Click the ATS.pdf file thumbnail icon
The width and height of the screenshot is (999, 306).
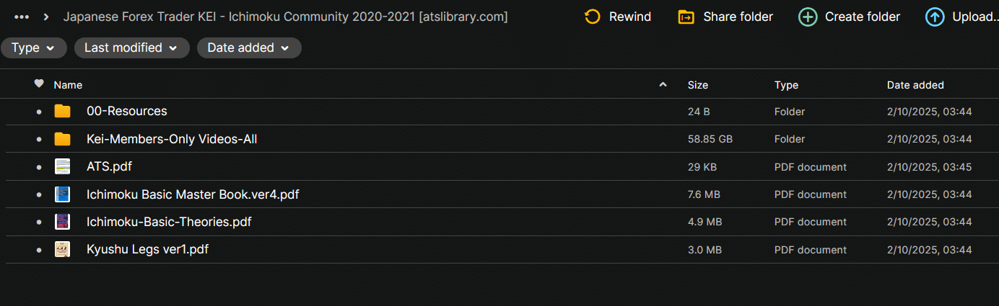click(63, 167)
